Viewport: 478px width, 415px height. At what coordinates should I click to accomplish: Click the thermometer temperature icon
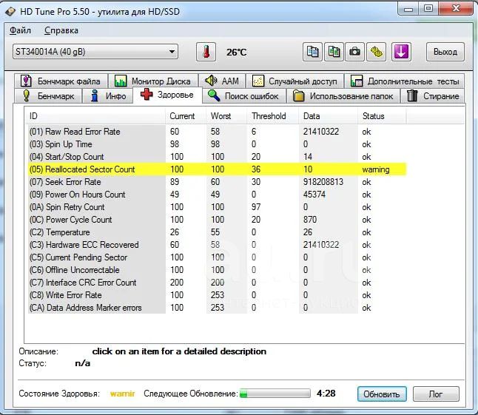coord(205,53)
